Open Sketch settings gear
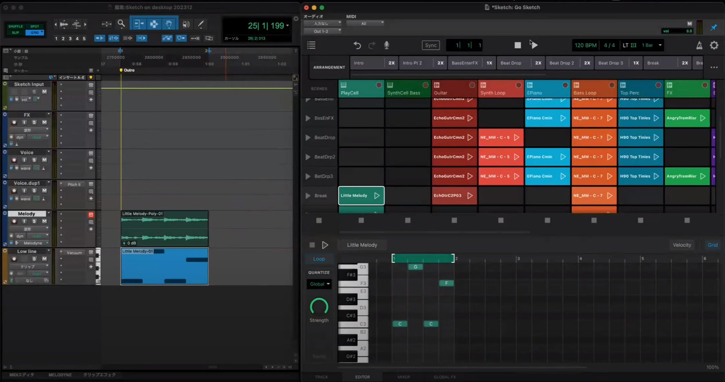 click(714, 45)
